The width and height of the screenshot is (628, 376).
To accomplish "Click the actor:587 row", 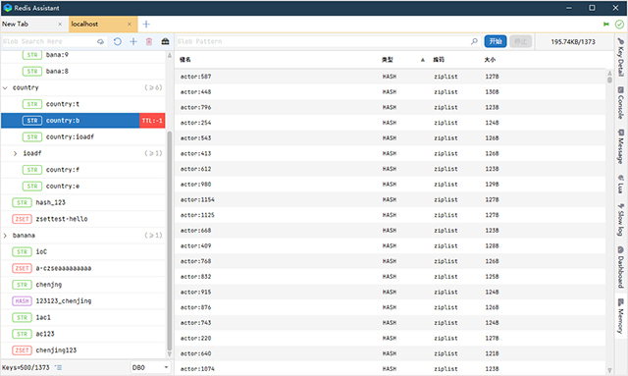I will click(391, 77).
